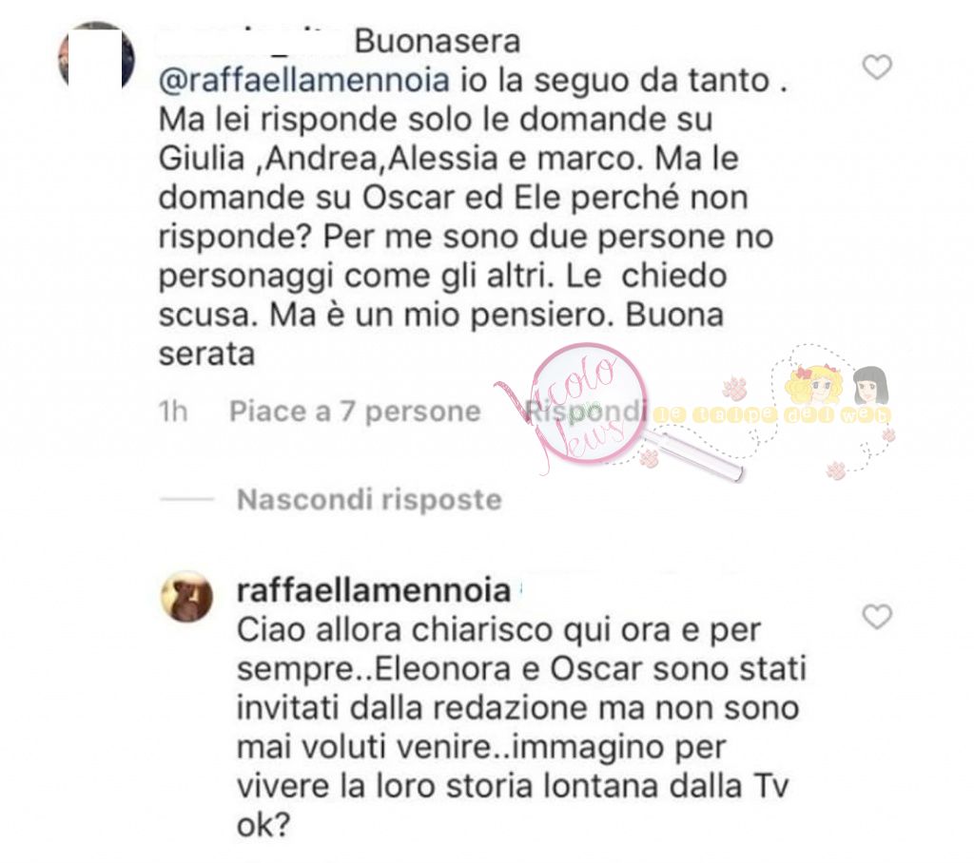View likes via Piace a 7 persone
This screenshot has width=974, height=863.
355,411
